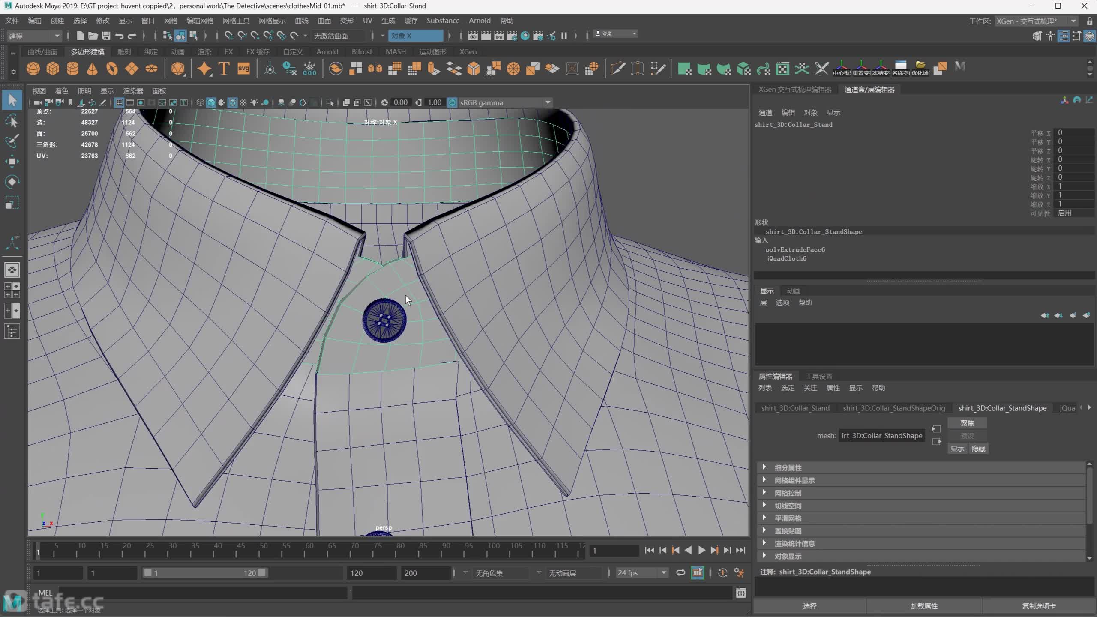
Task: Click the go to end of playback button
Action: [x=740, y=550]
